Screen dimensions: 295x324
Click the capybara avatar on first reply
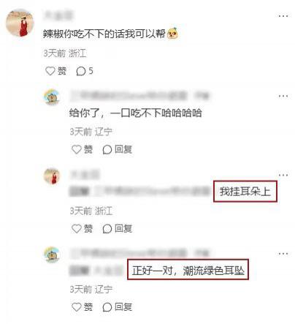tap(52, 97)
